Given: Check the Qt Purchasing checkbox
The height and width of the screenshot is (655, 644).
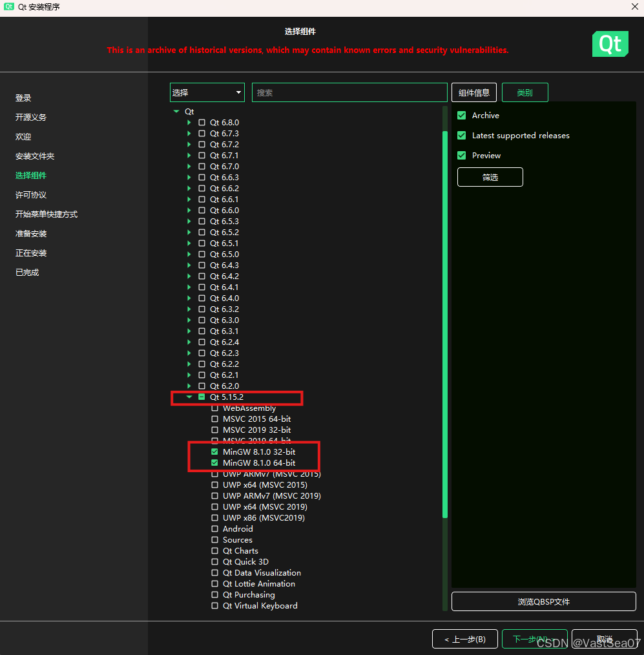Looking at the screenshot, I should (214, 595).
